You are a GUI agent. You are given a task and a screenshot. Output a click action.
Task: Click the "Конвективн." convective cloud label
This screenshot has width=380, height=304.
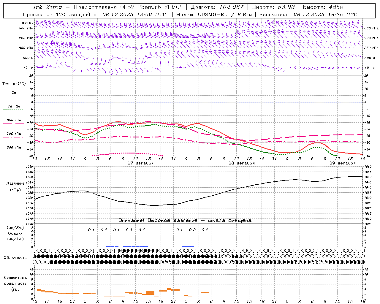coord(15,278)
